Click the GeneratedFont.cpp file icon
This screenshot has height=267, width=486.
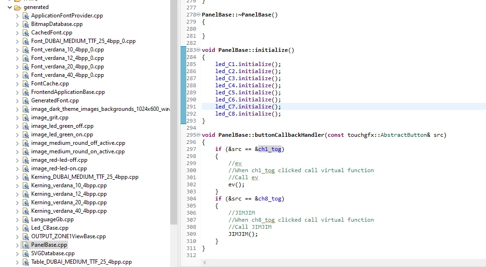(x=26, y=101)
